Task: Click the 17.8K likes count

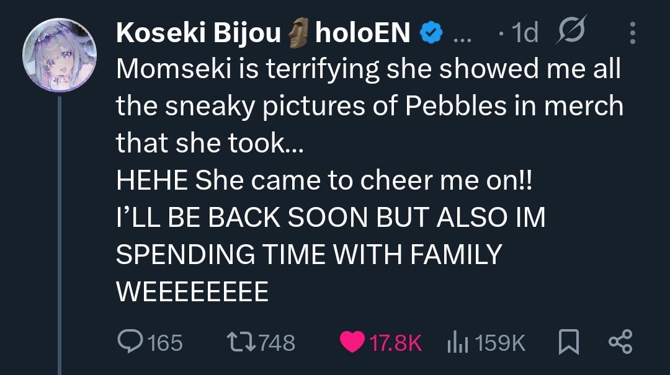Action: 395,343
